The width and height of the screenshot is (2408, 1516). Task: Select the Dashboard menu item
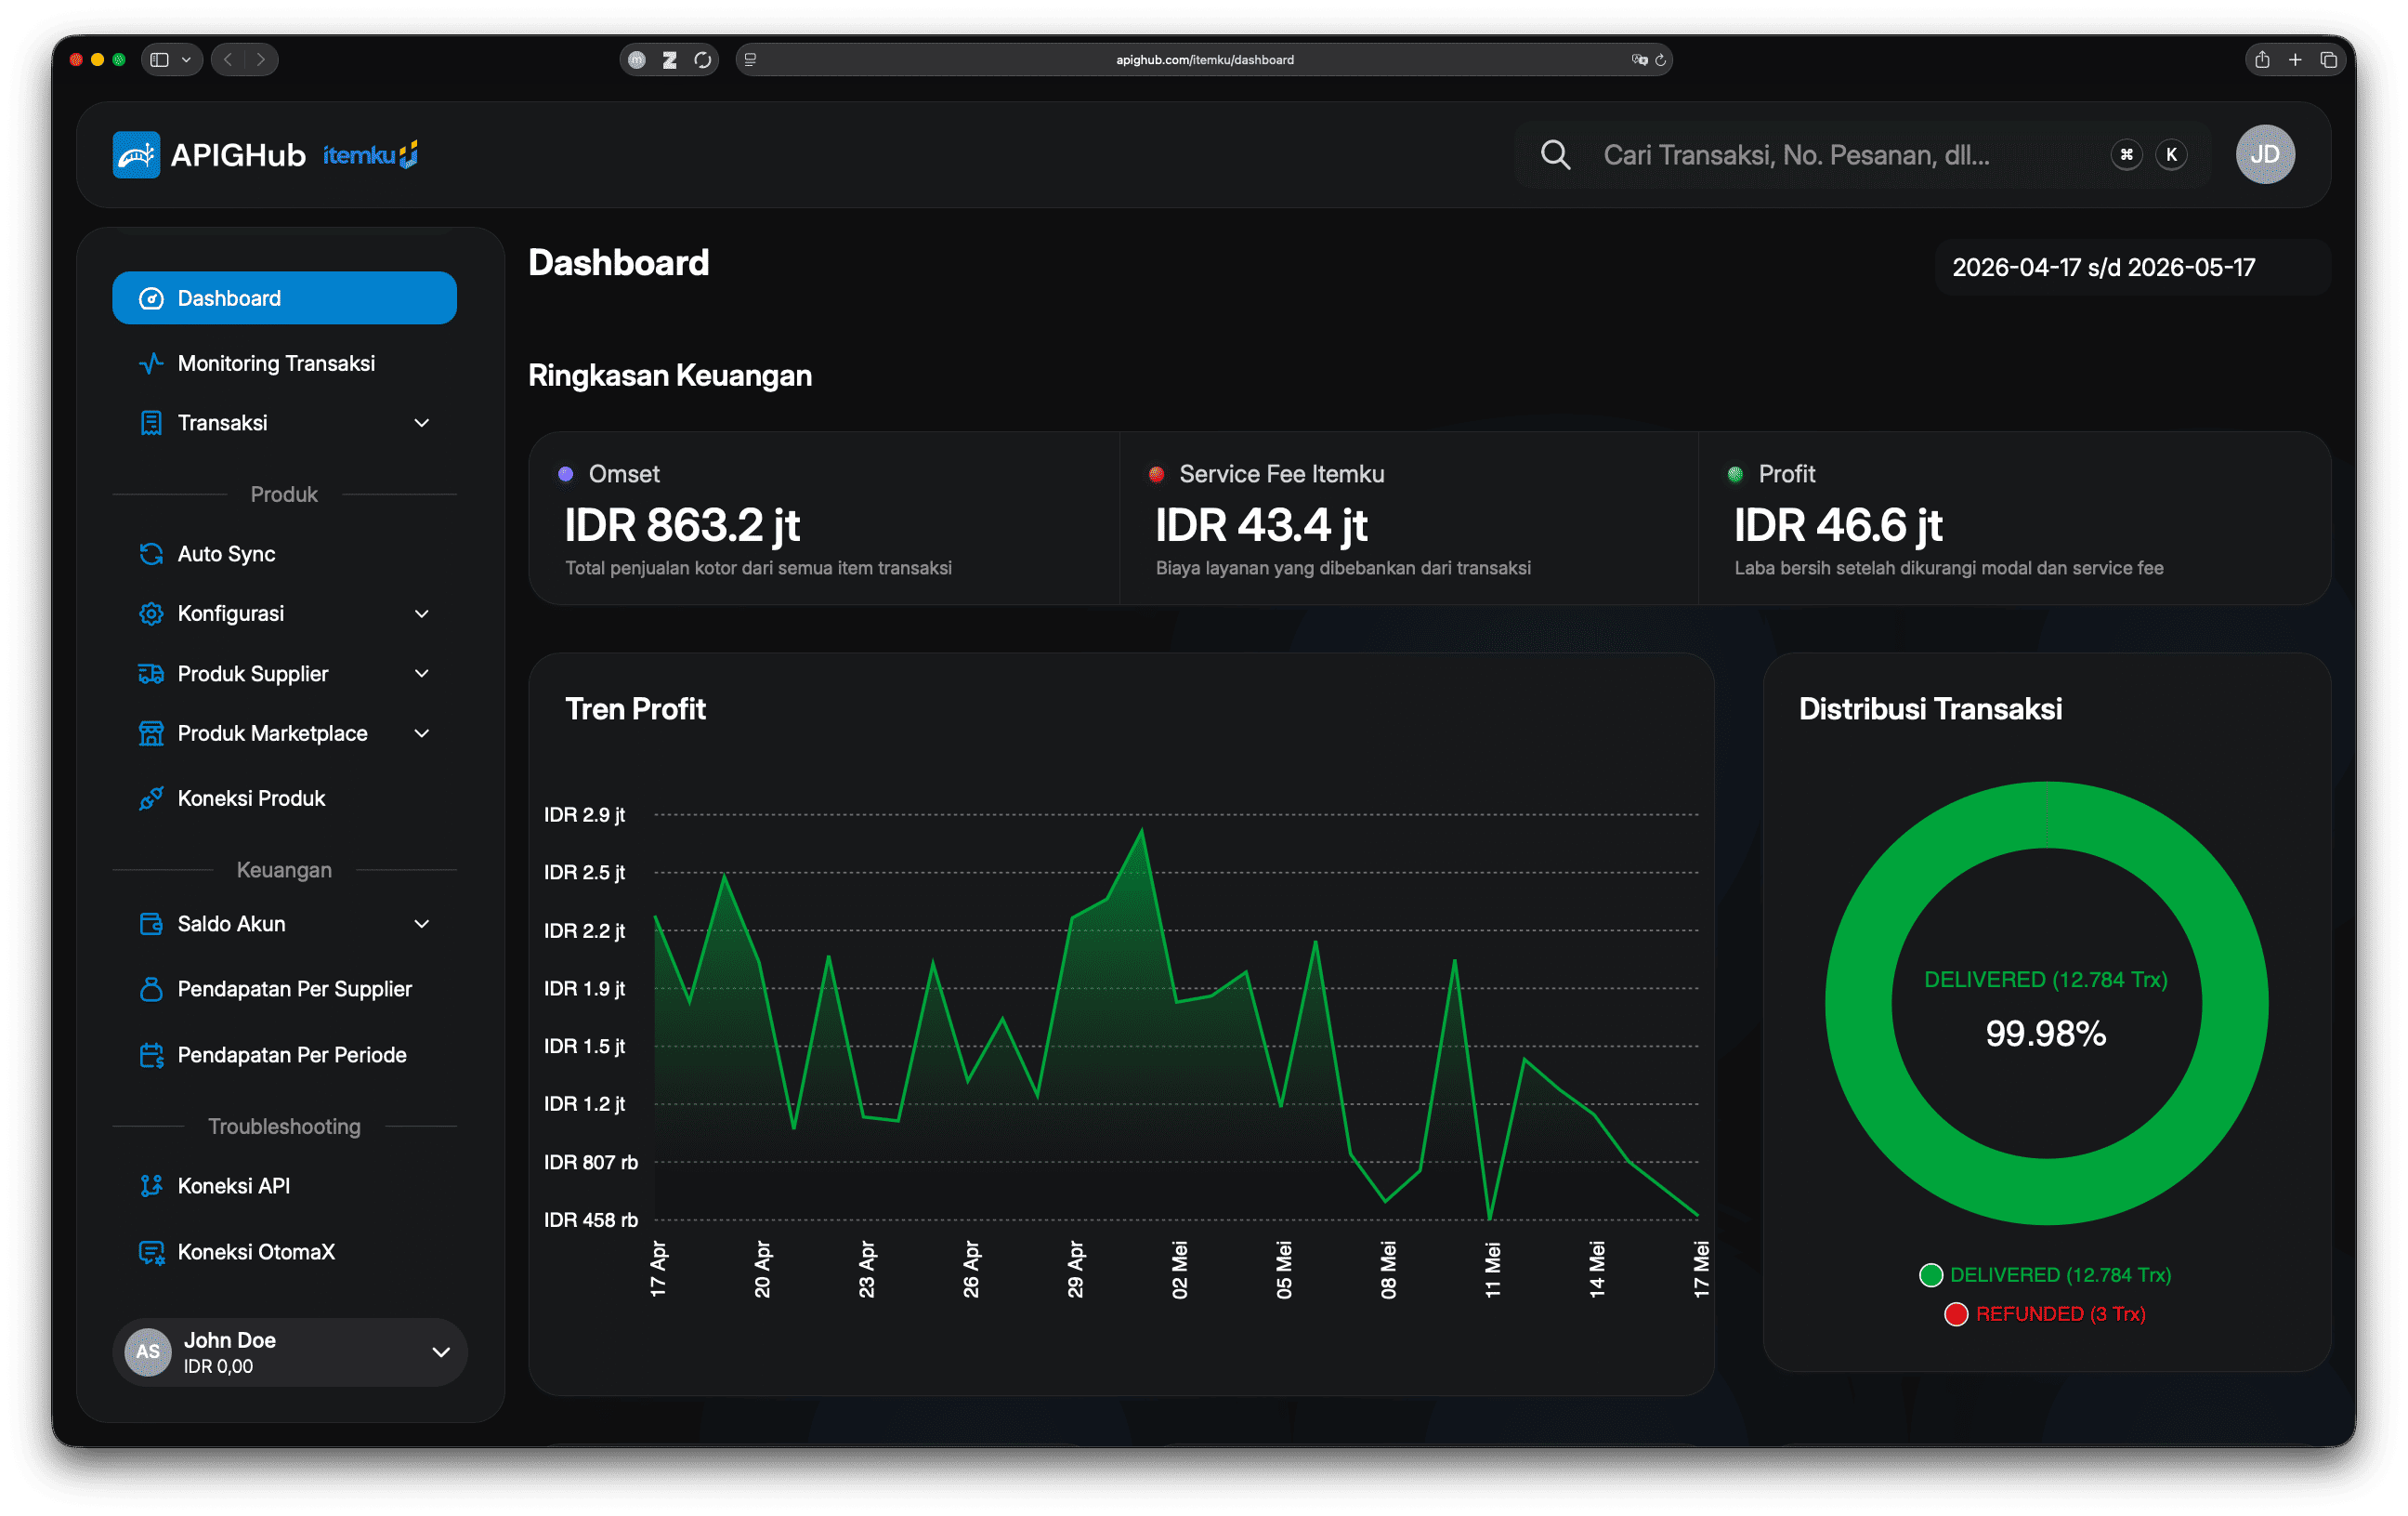tap(284, 298)
